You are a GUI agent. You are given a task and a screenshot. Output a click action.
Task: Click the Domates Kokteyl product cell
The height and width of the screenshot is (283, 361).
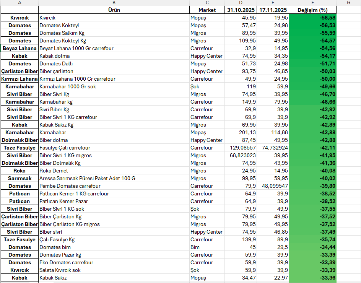coord(114,25)
